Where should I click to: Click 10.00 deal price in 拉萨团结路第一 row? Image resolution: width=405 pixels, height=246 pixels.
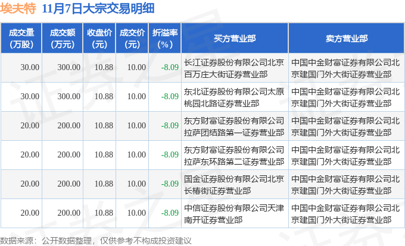coord(136,125)
